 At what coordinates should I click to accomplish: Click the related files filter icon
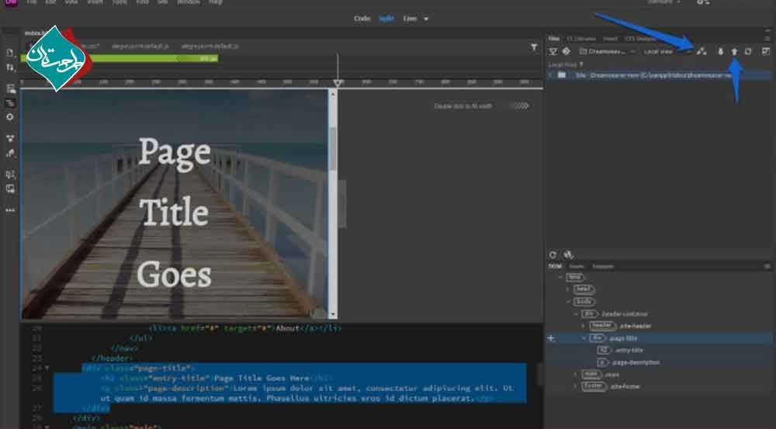tap(534, 47)
